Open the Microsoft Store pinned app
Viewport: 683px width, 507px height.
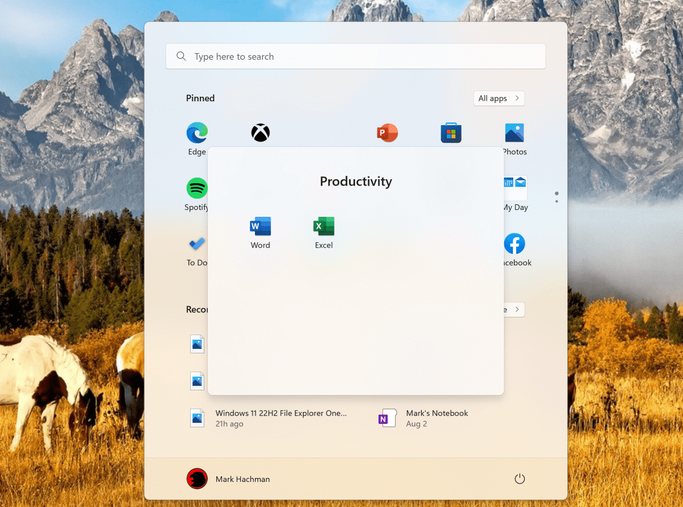click(x=451, y=133)
